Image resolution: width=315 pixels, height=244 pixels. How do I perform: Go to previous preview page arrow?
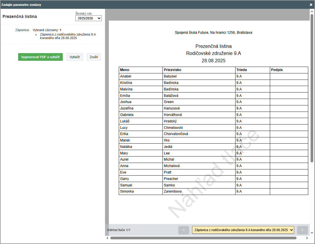[184, 230]
